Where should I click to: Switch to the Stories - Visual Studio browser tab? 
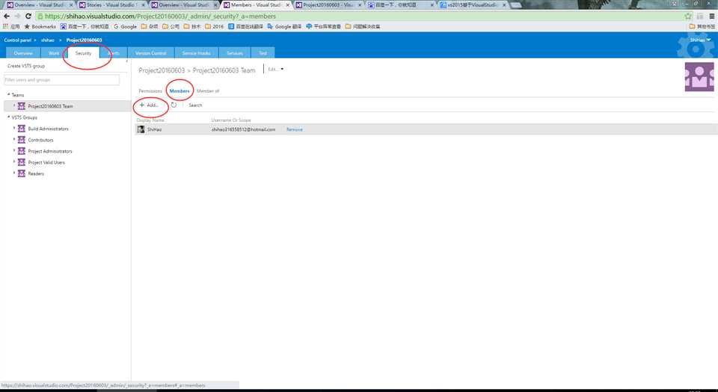click(111, 4)
